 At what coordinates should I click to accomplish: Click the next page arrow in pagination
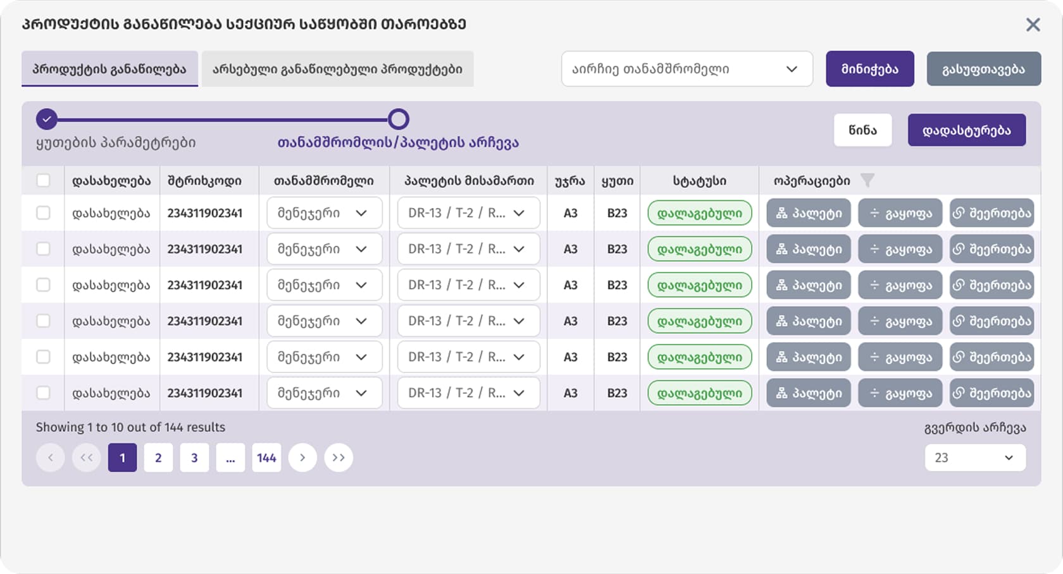coord(302,457)
